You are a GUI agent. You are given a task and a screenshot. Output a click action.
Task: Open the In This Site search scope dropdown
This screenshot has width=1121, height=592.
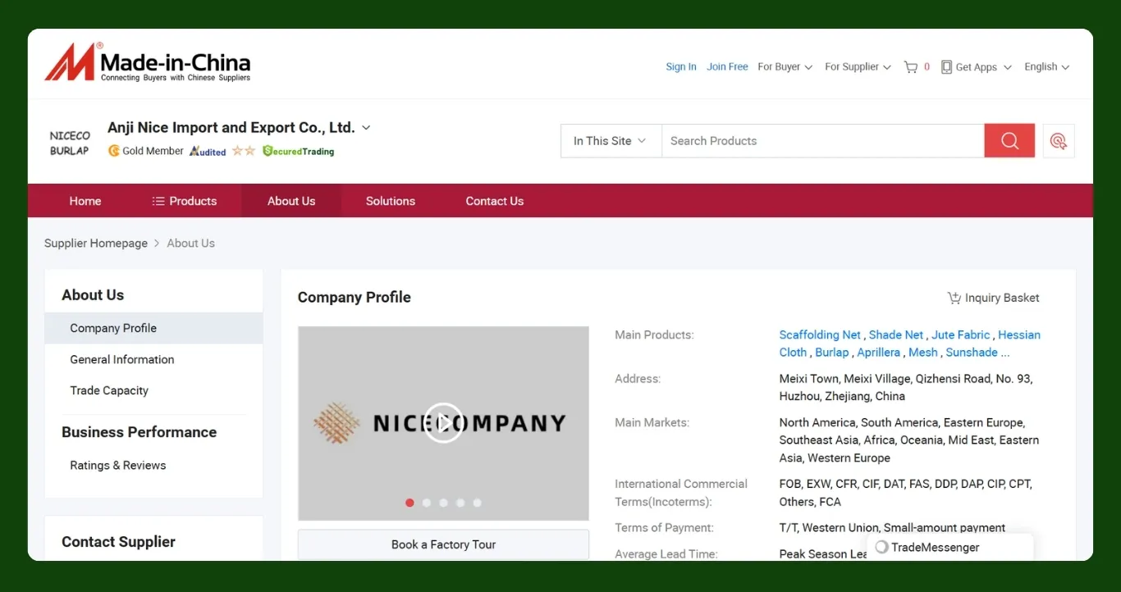[611, 141]
